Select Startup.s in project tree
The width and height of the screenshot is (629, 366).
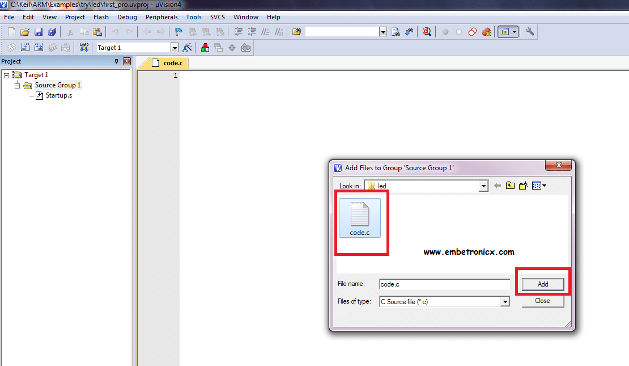[58, 95]
